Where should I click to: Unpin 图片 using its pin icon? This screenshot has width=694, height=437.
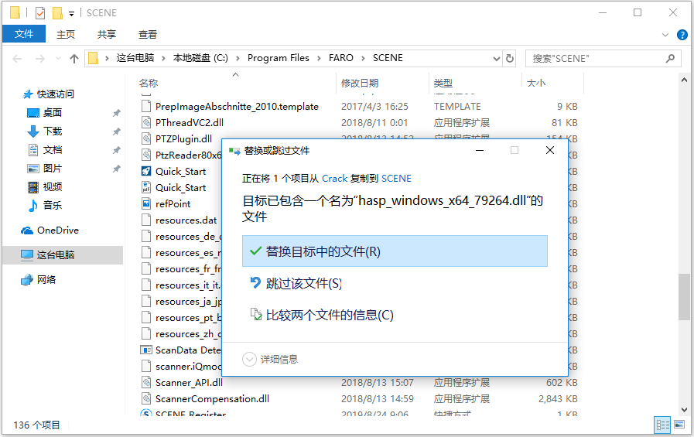pos(116,169)
